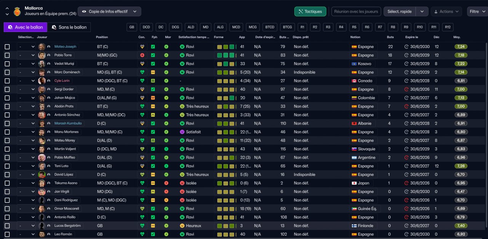Open the Filtre dropdown

point(477,11)
